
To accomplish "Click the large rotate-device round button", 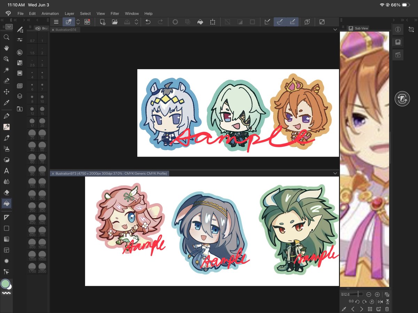I will coord(402,99).
